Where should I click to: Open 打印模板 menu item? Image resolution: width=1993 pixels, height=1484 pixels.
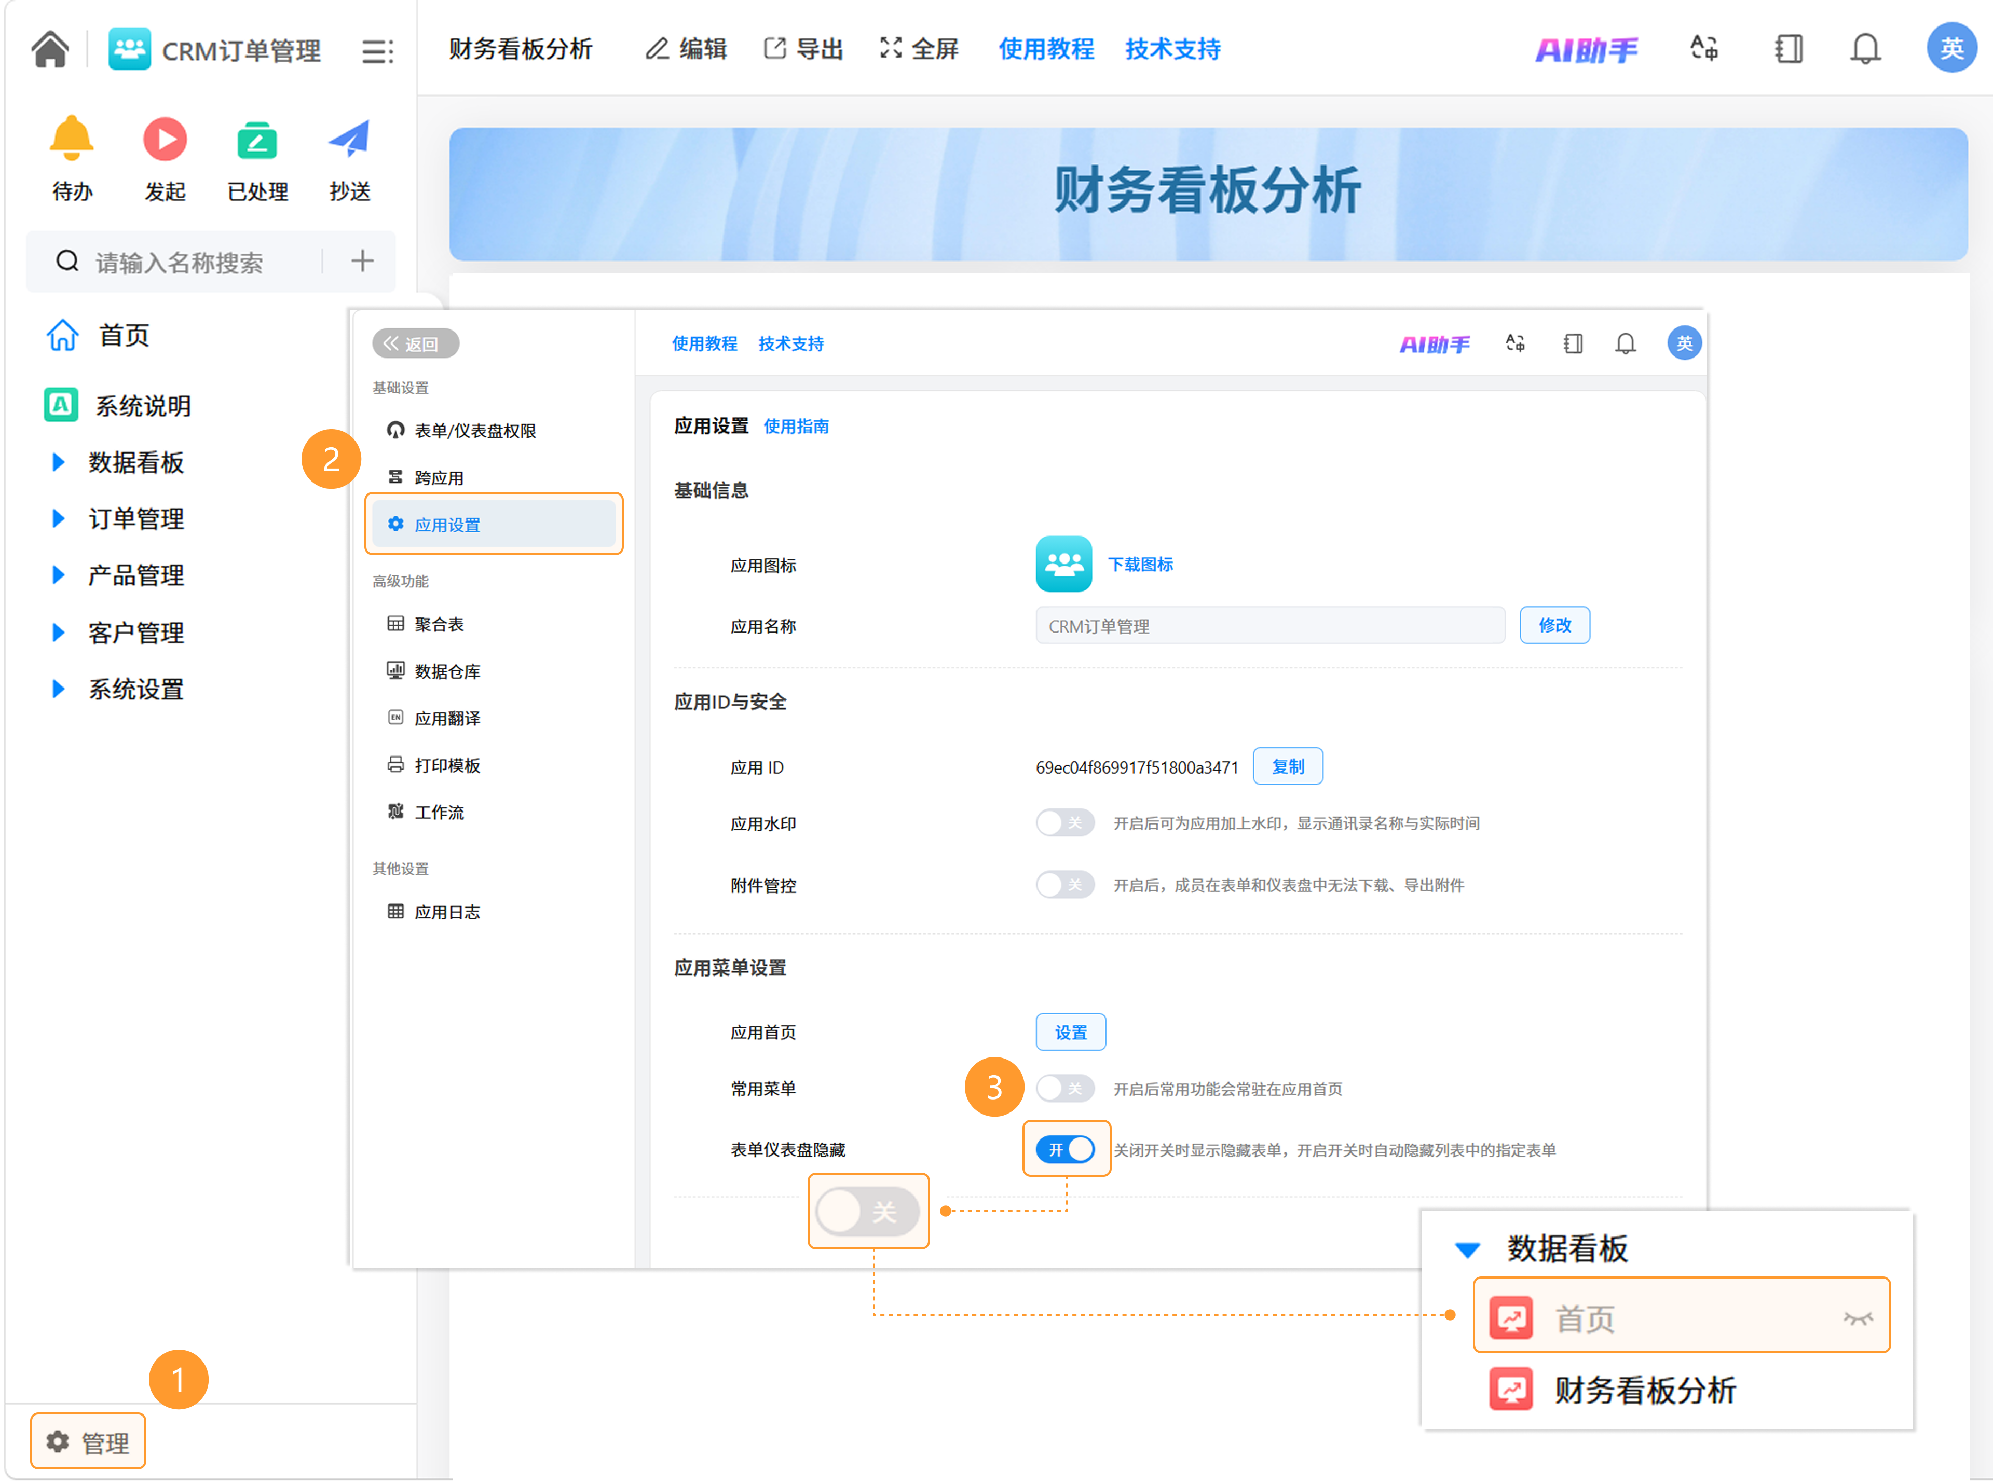[x=434, y=765]
